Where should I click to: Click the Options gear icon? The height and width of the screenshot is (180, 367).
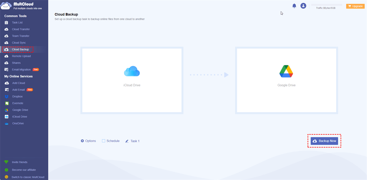(82, 141)
